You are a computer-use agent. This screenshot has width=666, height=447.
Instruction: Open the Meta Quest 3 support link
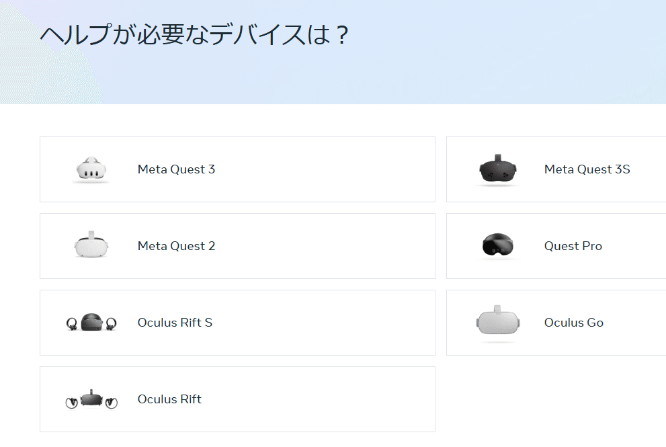[176, 169]
